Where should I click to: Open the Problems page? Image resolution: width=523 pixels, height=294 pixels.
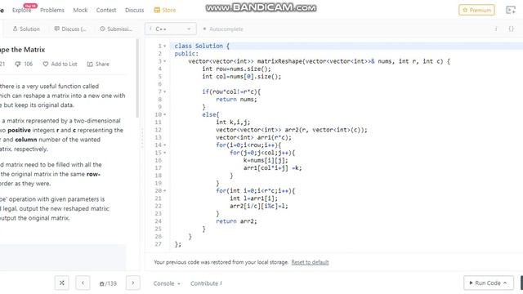[x=52, y=10]
